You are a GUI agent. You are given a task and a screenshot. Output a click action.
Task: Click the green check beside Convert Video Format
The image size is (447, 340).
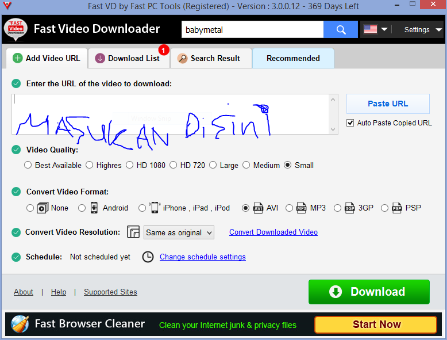(x=16, y=192)
